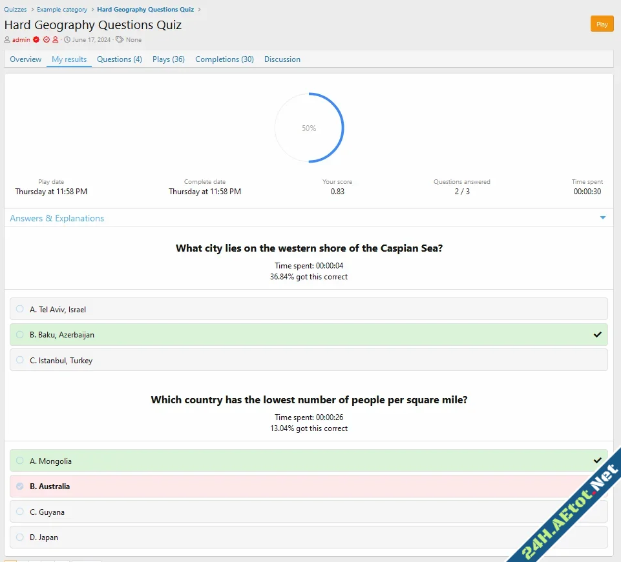Go to Example category breadcrumb link
Image resolution: width=621 pixels, height=562 pixels.
tap(62, 10)
